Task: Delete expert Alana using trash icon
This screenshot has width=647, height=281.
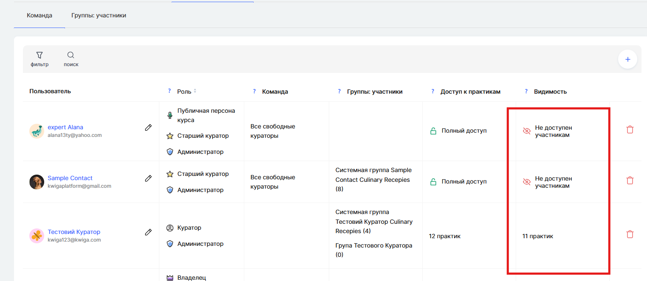Action: [x=630, y=130]
